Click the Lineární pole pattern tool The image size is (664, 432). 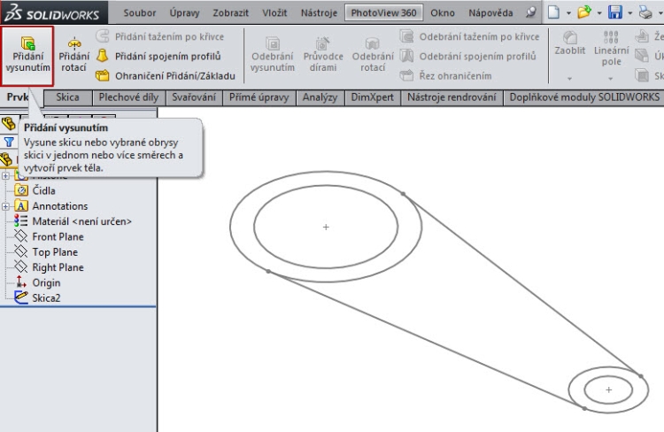611,49
